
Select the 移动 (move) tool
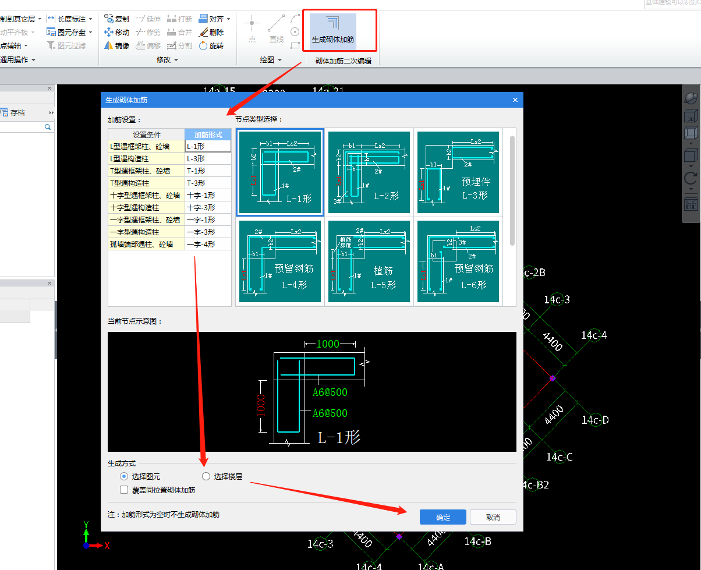(116, 33)
